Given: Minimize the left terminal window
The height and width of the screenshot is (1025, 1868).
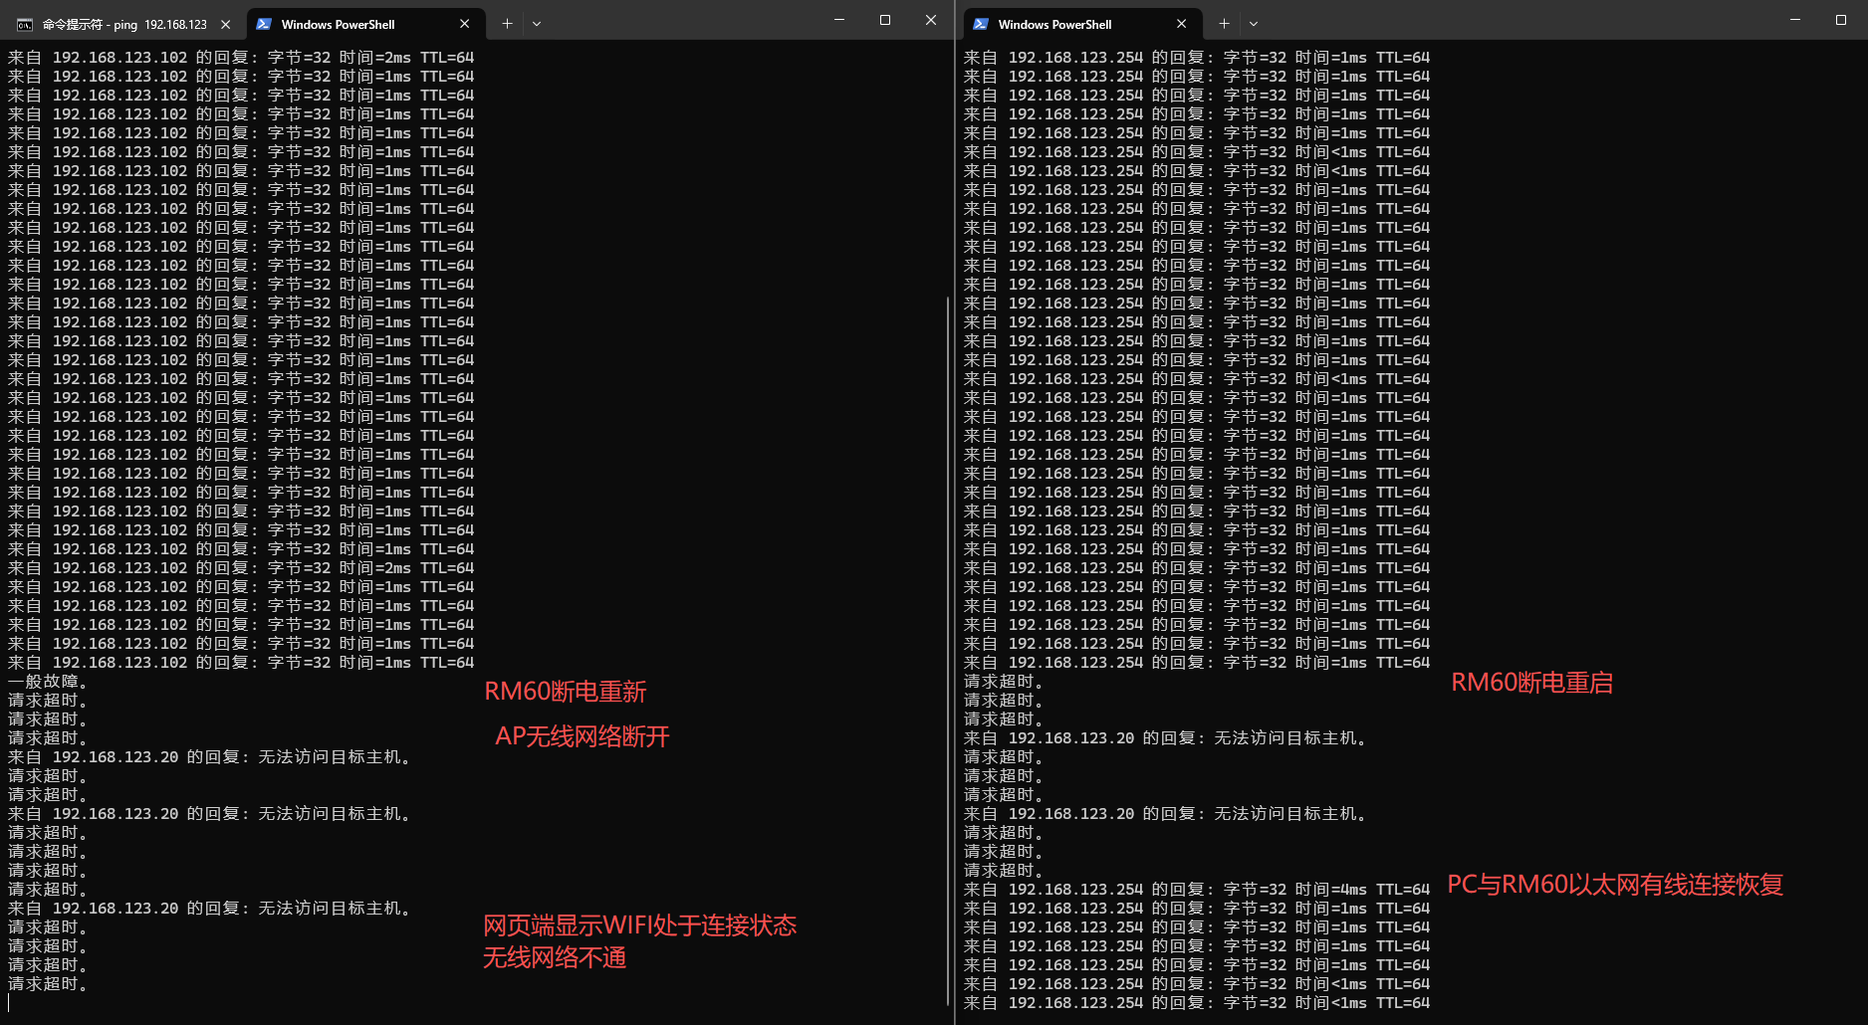Looking at the screenshot, I should tap(839, 20).
